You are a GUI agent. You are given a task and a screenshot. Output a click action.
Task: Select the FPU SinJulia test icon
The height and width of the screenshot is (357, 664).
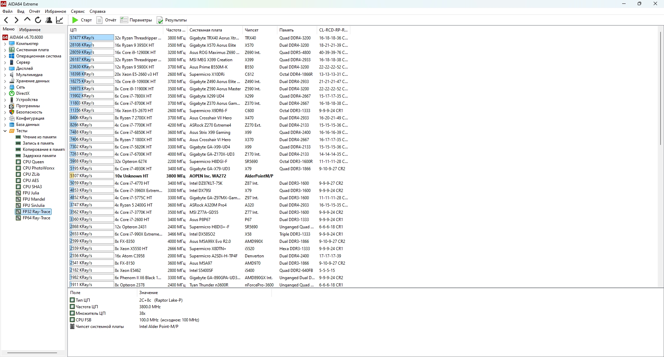pos(18,205)
